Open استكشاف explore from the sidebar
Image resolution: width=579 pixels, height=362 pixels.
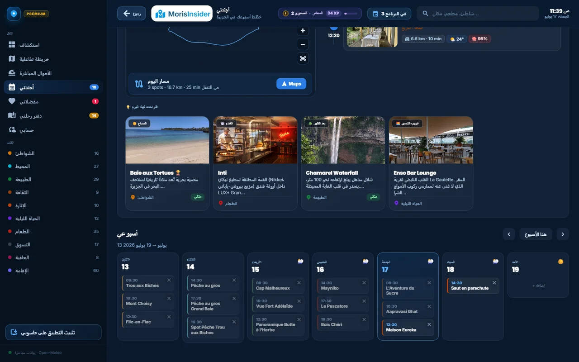(x=53, y=45)
